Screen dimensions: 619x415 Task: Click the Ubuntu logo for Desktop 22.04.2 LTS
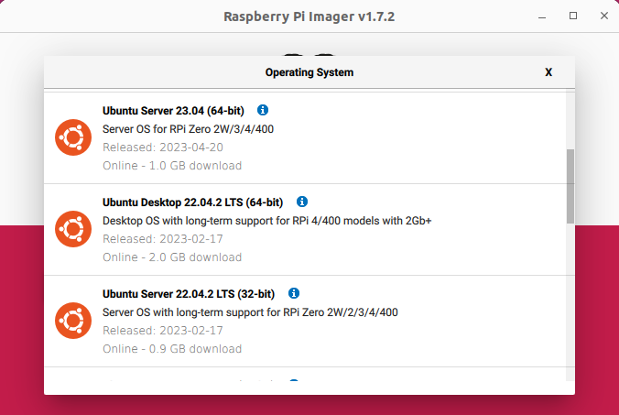pyautogui.click(x=72, y=229)
